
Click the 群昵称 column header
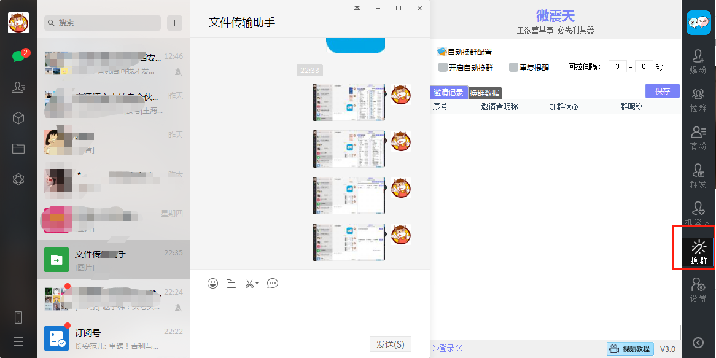tap(631, 106)
